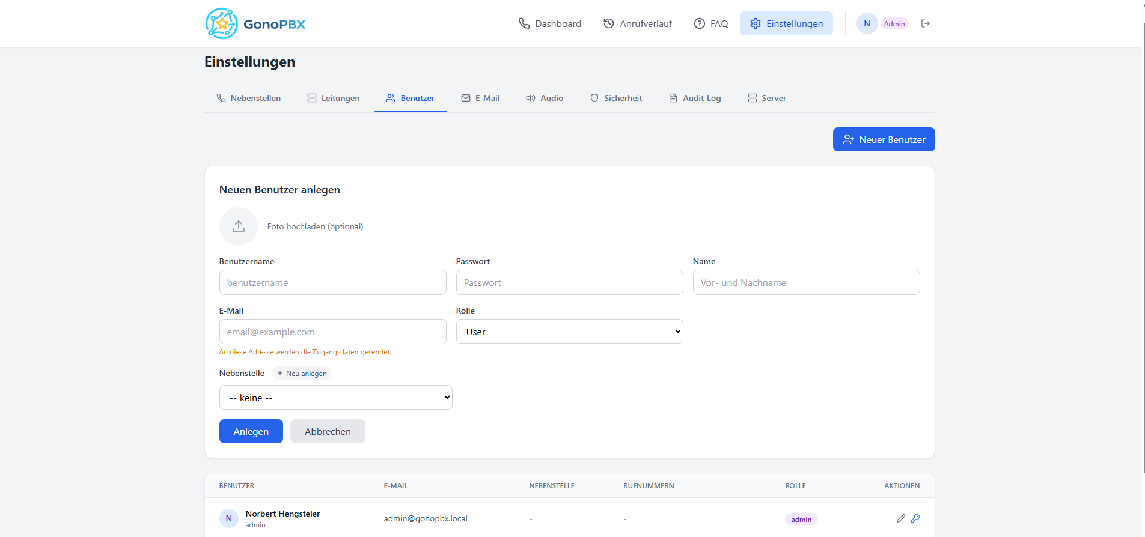Viewport: 1145px width, 537px height.
Task: Switch to the Sicherheit tab
Action: tap(616, 98)
